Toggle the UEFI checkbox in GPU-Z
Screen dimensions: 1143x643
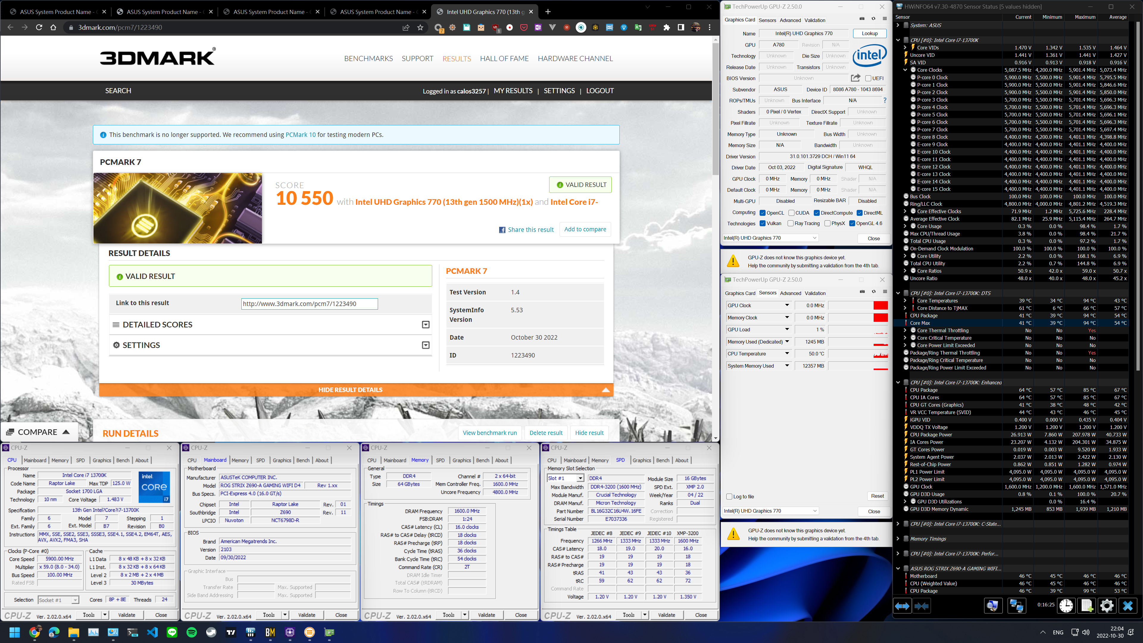coord(868,79)
